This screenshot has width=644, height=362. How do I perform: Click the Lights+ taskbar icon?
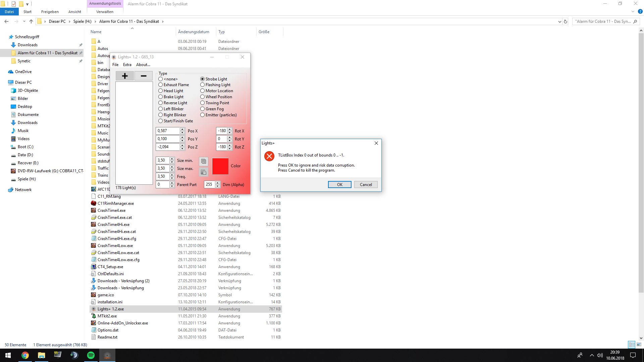tap(107, 355)
